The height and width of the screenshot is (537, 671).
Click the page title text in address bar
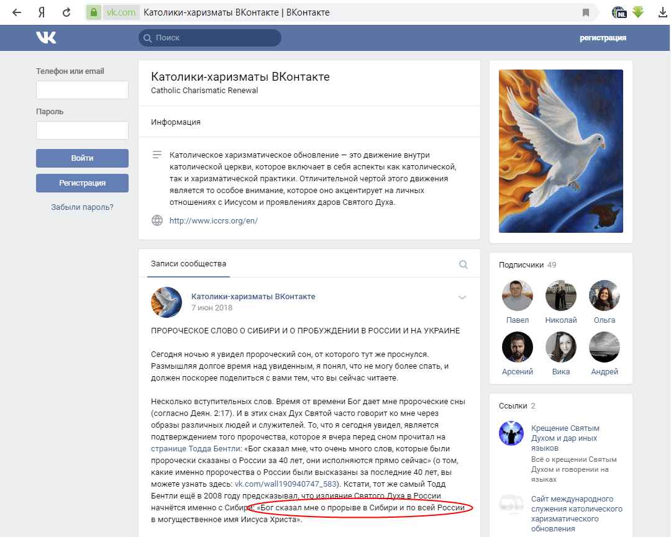[x=236, y=12]
